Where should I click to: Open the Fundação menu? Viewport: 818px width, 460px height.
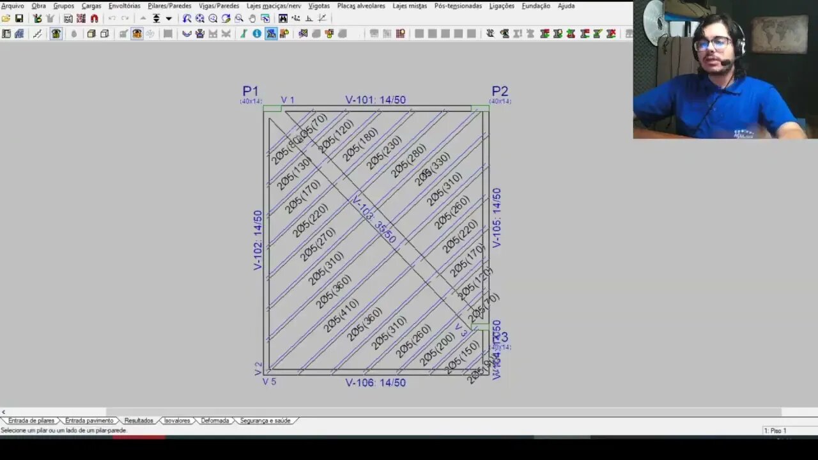click(x=536, y=6)
